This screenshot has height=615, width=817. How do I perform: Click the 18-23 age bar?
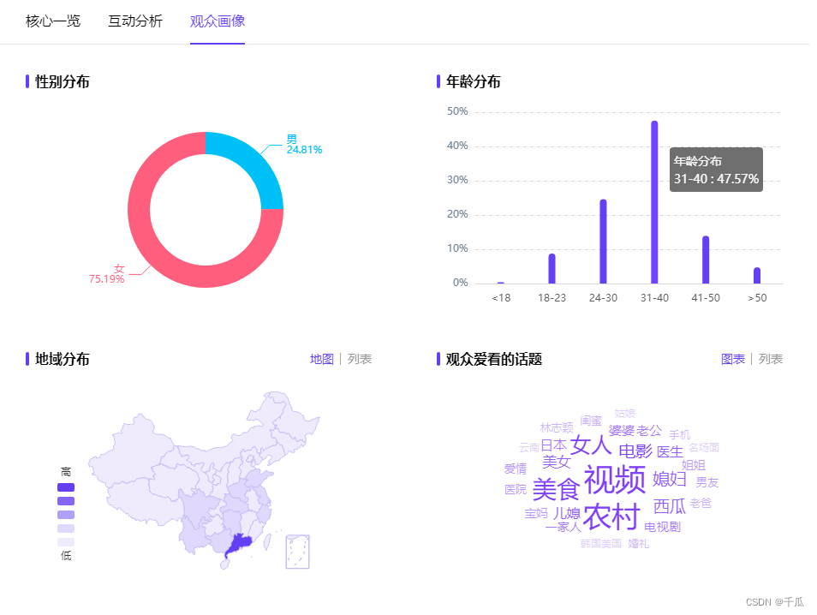552,269
